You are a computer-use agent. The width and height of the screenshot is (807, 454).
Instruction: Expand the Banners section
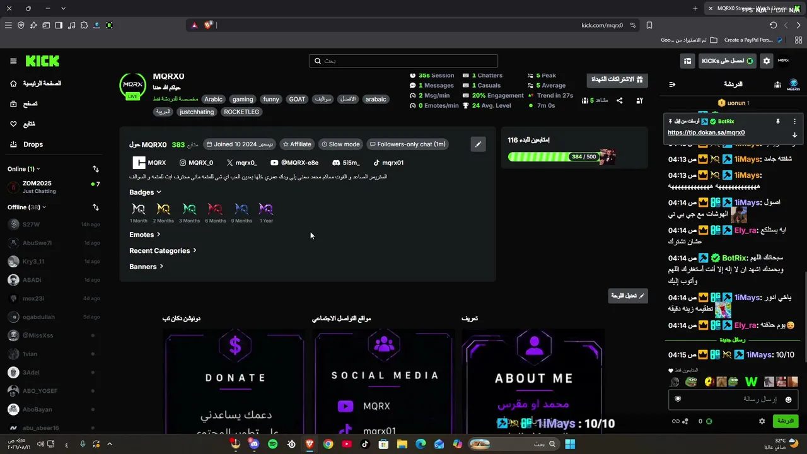[146, 267]
